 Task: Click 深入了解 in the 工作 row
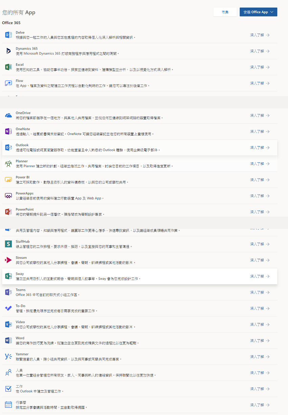(x=260, y=389)
